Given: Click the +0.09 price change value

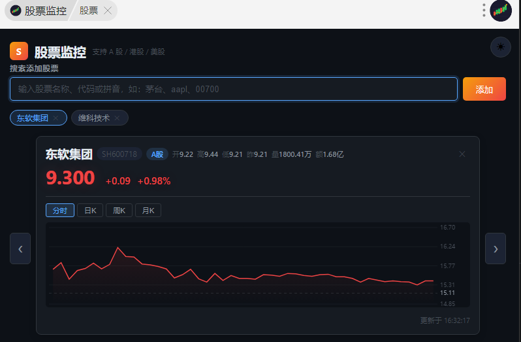Looking at the screenshot, I should coord(118,181).
